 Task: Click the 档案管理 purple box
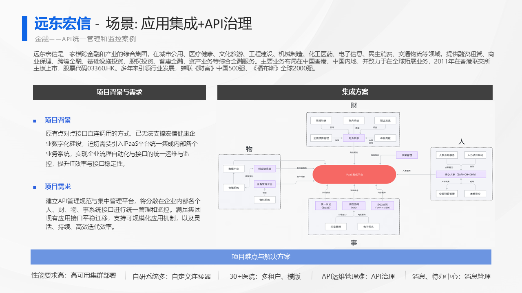tap(407, 155)
